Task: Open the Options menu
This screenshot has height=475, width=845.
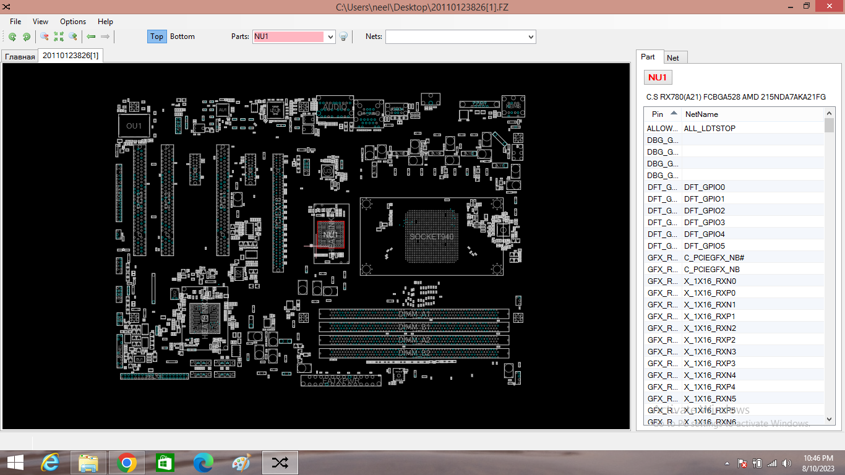Action: point(73,22)
